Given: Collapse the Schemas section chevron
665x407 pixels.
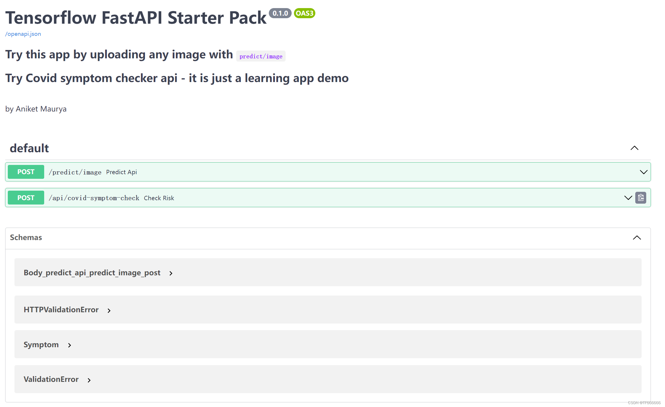Looking at the screenshot, I should [637, 238].
